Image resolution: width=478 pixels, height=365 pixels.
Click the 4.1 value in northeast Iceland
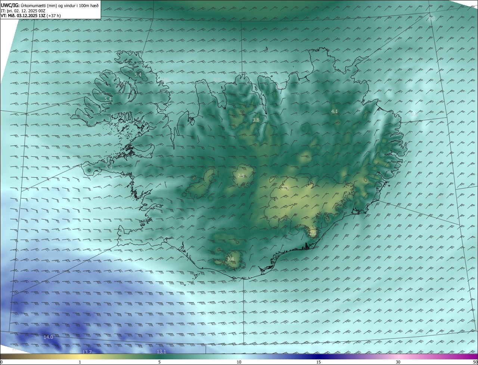click(x=334, y=111)
